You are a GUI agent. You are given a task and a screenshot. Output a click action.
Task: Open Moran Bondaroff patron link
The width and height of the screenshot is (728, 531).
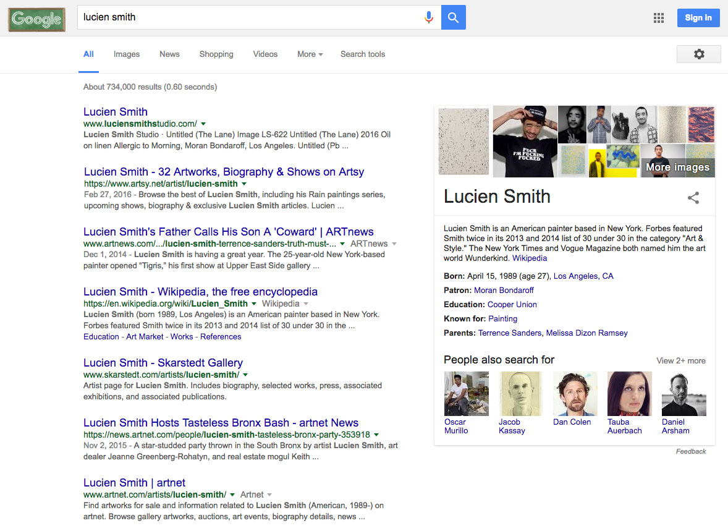tap(504, 291)
